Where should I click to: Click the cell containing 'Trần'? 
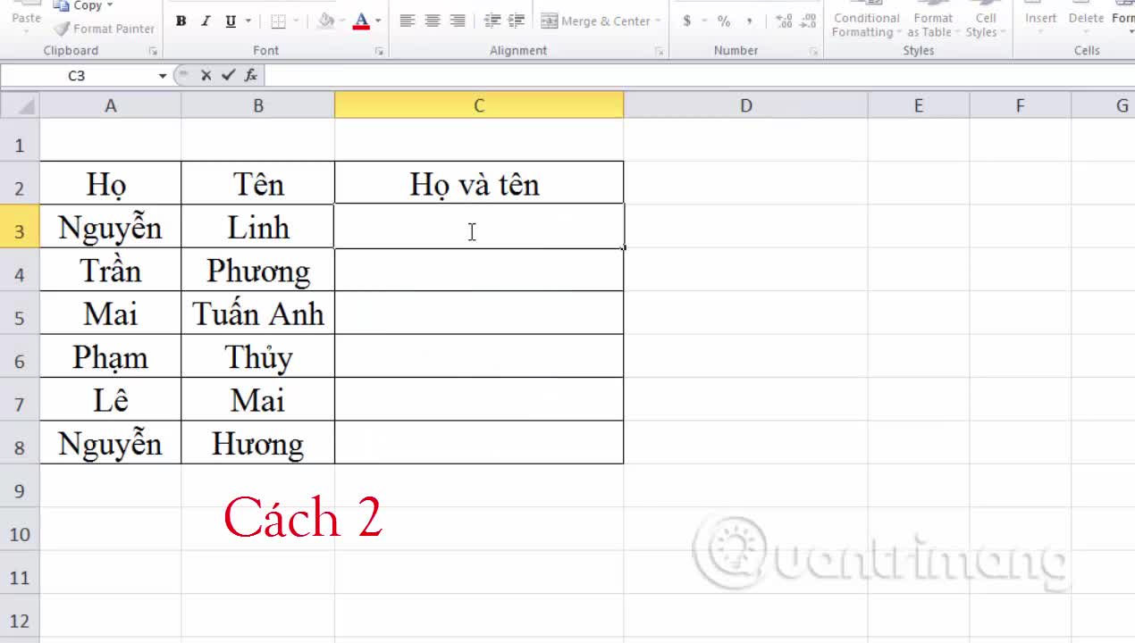point(111,270)
